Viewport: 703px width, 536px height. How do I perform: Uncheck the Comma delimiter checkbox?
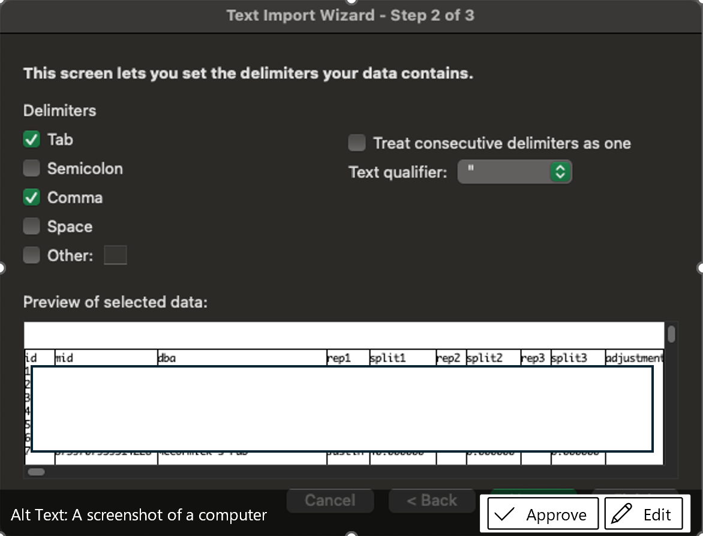[31, 197]
